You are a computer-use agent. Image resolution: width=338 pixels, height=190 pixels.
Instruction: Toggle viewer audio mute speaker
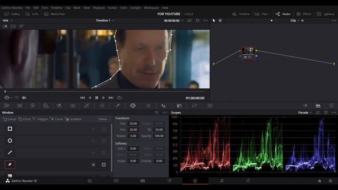(24, 98)
